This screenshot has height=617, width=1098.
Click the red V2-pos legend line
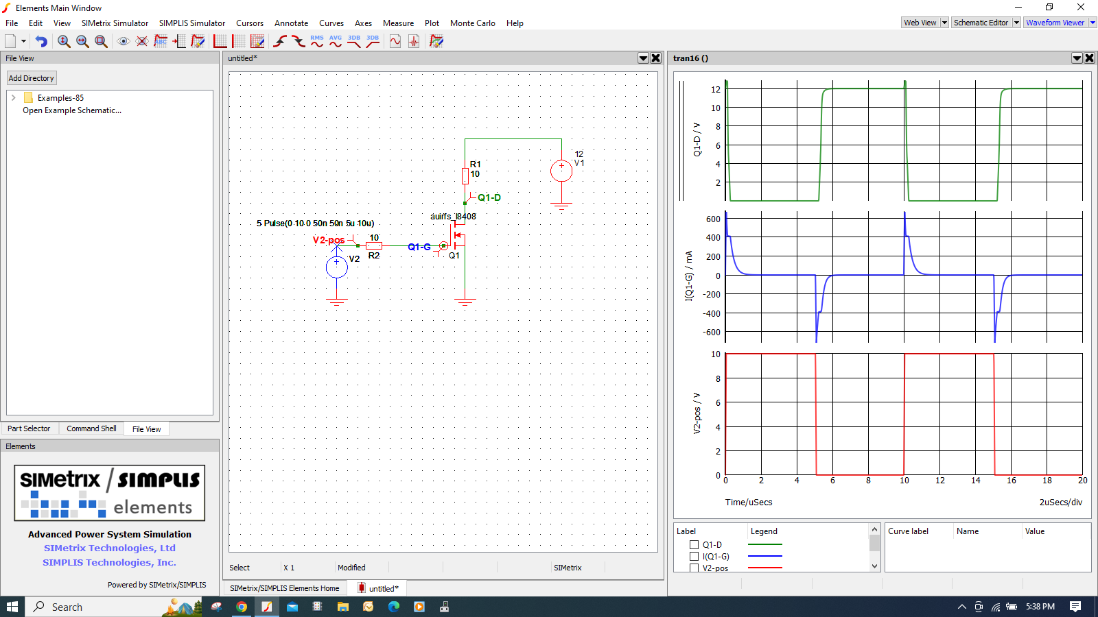pos(765,568)
